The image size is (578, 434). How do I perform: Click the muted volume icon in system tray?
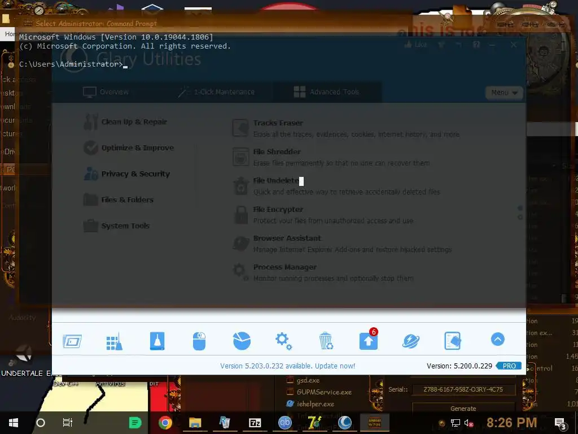pos(468,423)
